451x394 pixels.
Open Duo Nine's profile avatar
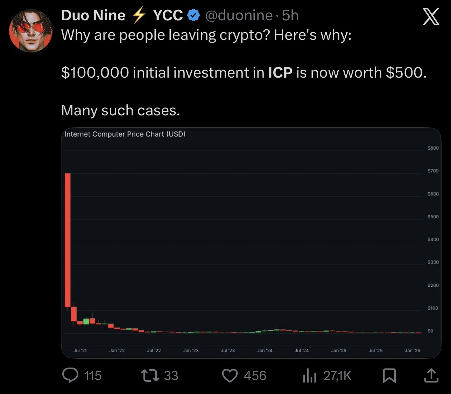31,31
